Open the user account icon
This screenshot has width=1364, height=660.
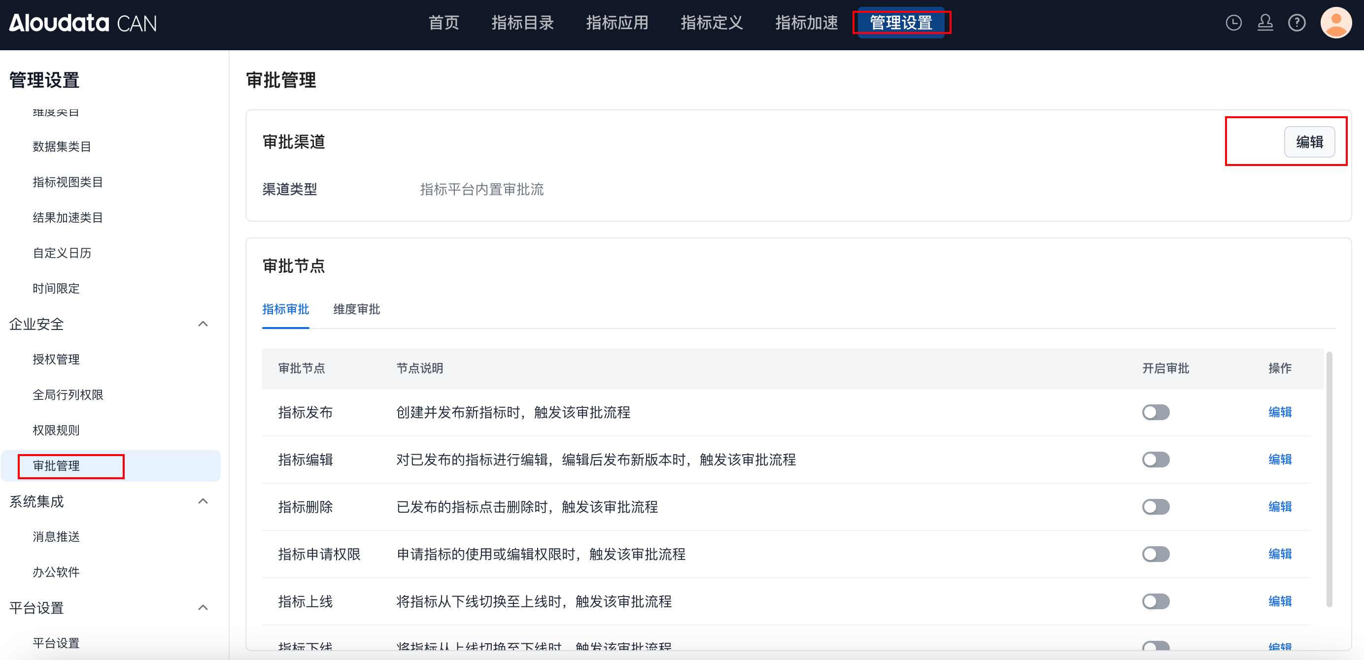[x=1265, y=23]
